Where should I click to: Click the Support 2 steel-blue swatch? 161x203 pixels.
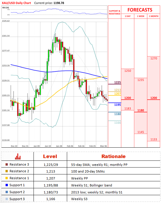coord(7,192)
